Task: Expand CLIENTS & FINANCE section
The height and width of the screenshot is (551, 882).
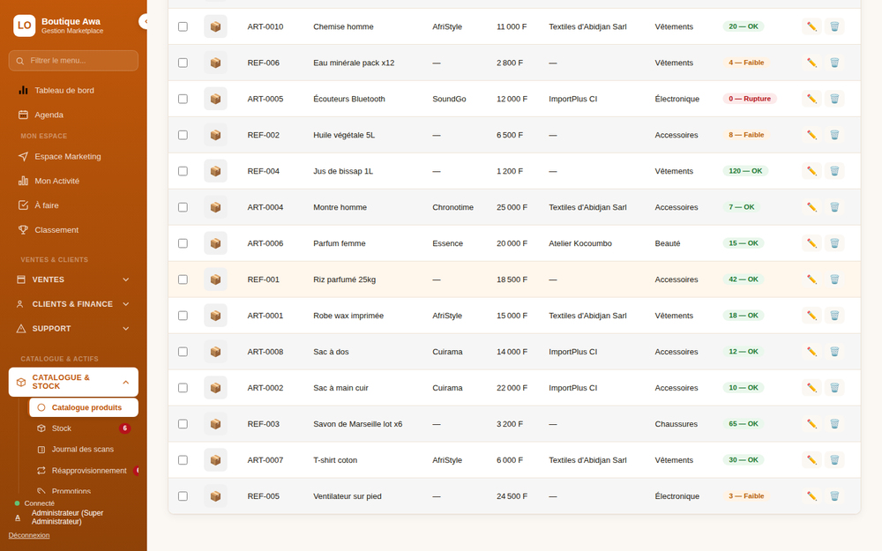Action: point(73,304)
